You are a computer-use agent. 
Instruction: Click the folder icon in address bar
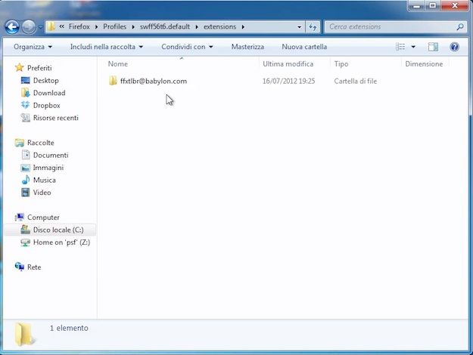point(51,26)
